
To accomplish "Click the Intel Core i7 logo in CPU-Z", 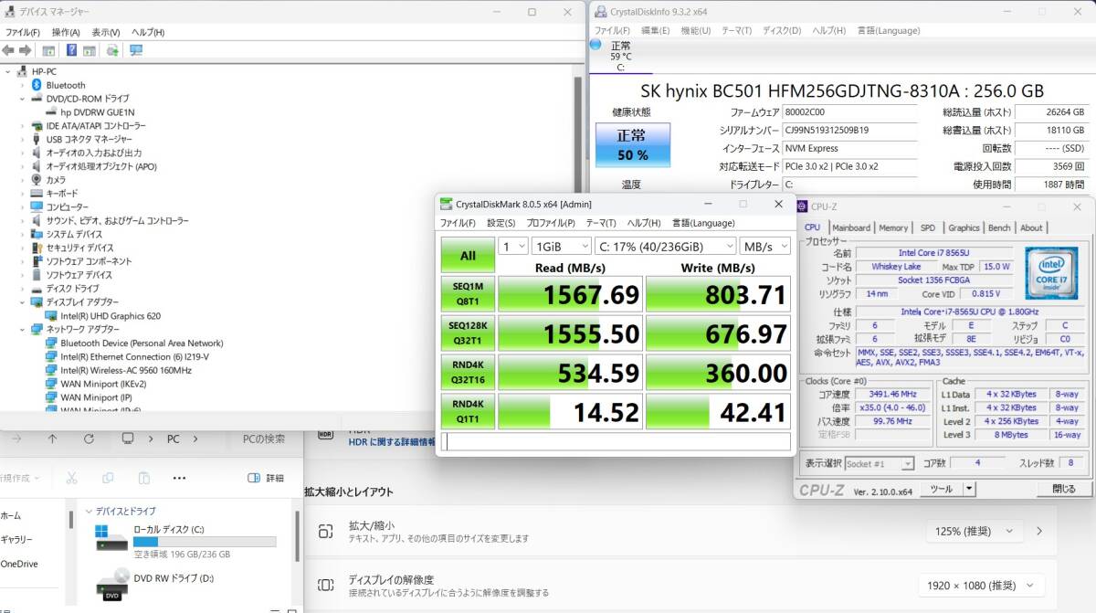I will pyautogui.click(x=1050, y=272).
